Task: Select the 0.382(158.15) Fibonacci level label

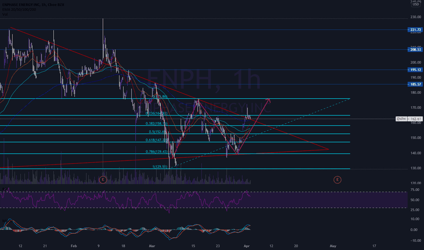Action: tap(156, 124)
